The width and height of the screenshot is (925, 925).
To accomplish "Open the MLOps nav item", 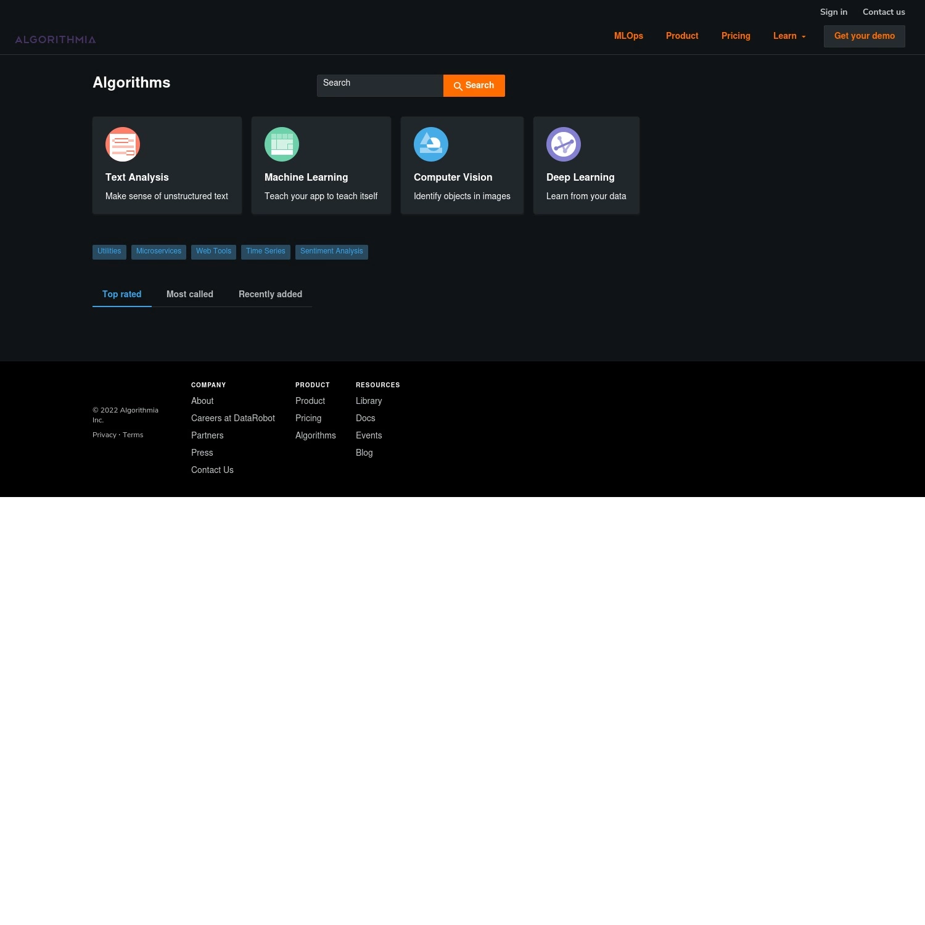I will (628, 36).
